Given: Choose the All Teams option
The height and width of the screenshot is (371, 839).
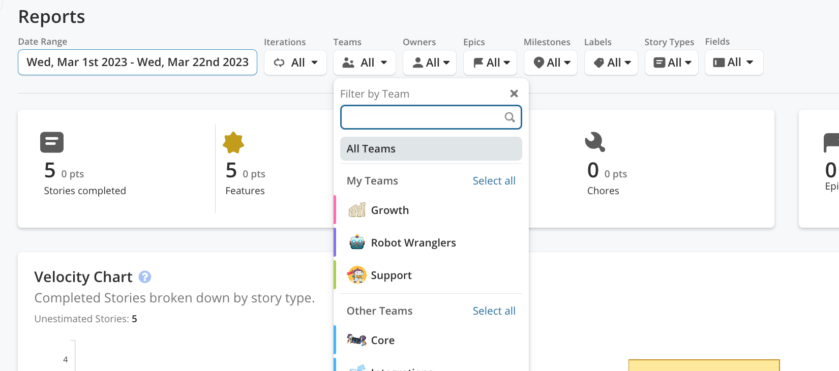Looking at the screenshot, I should 431,149.
